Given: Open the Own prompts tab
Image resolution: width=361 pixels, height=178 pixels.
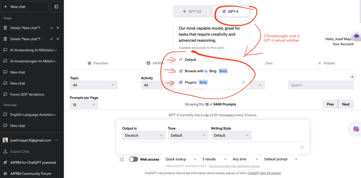Looking at the screenshot, I should click(x=269, y=63).
